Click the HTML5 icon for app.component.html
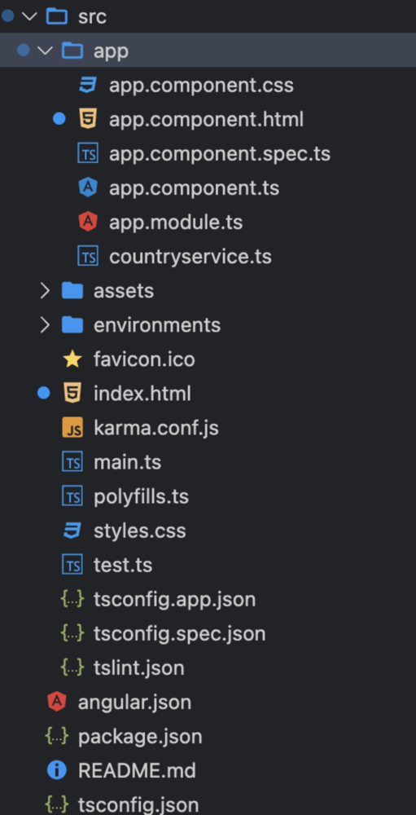Image resolution: width=416 pixels, height=815 pixels. pyautogui.click(x=88, y=119)
